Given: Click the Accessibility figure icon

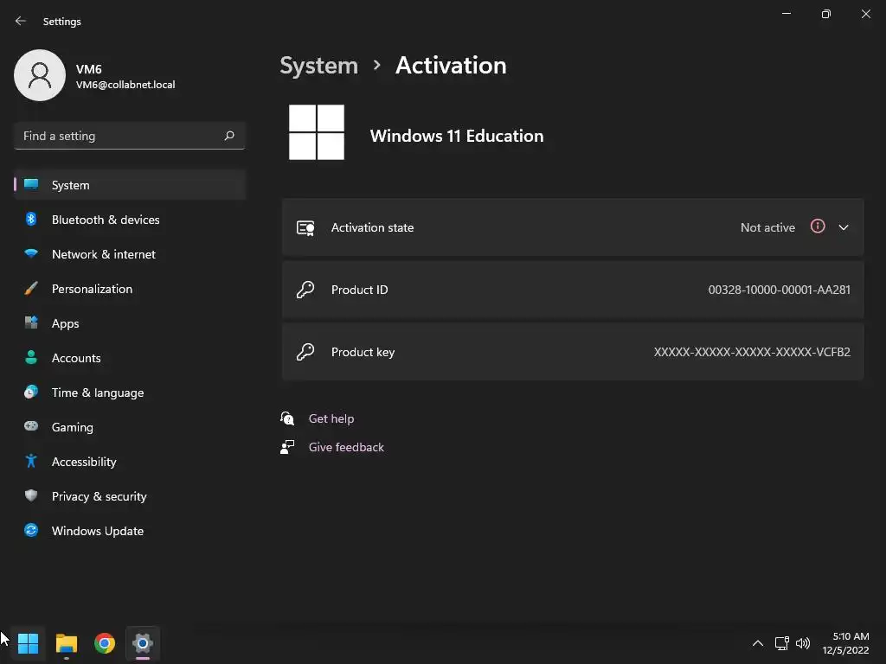Looking at the screenshot, I should tap(31, 462).
